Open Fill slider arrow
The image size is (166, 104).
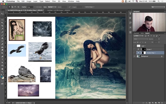tap(159, 42)
